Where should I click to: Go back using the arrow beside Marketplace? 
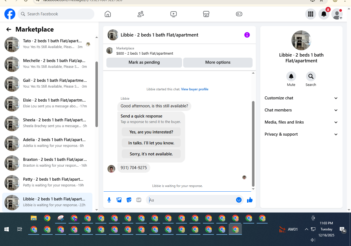coord(9,29)
